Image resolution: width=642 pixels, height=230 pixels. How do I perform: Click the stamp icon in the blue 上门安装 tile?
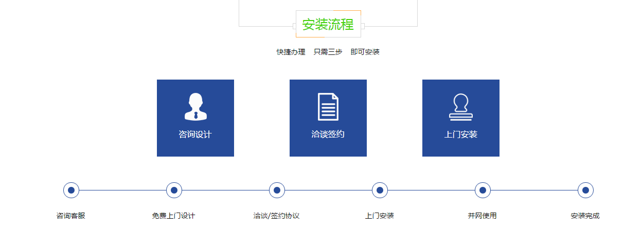[461, 107]
